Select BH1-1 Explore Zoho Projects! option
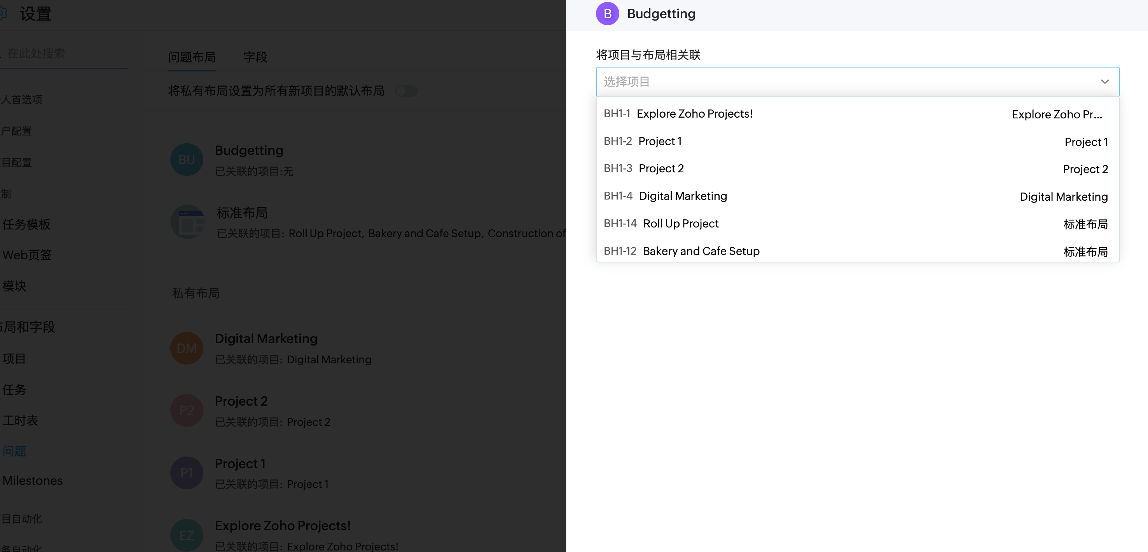Viewport: 1148px width, 552px height. (694, 114)
